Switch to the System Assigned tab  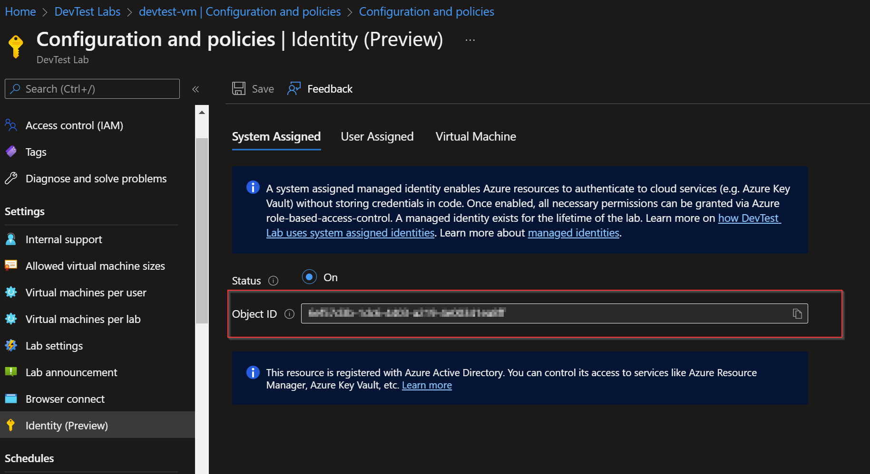[276, 137]
